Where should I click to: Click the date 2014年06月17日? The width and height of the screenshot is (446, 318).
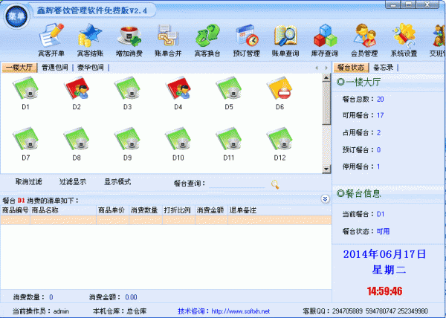(384, 254)
